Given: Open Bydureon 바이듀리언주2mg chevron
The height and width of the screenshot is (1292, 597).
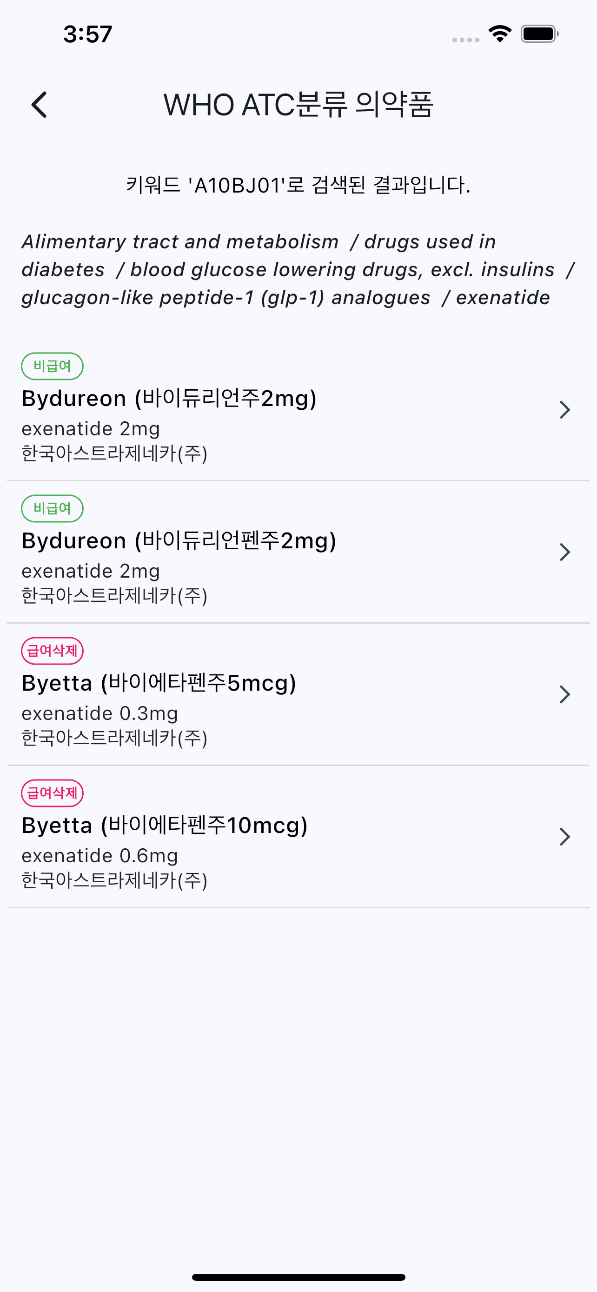Looking at the screenshot, I should (x=564, y=410).
